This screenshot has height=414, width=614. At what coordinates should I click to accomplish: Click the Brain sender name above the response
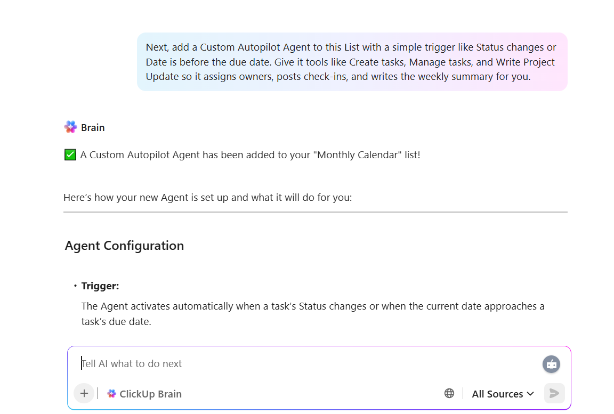[93, 127]
